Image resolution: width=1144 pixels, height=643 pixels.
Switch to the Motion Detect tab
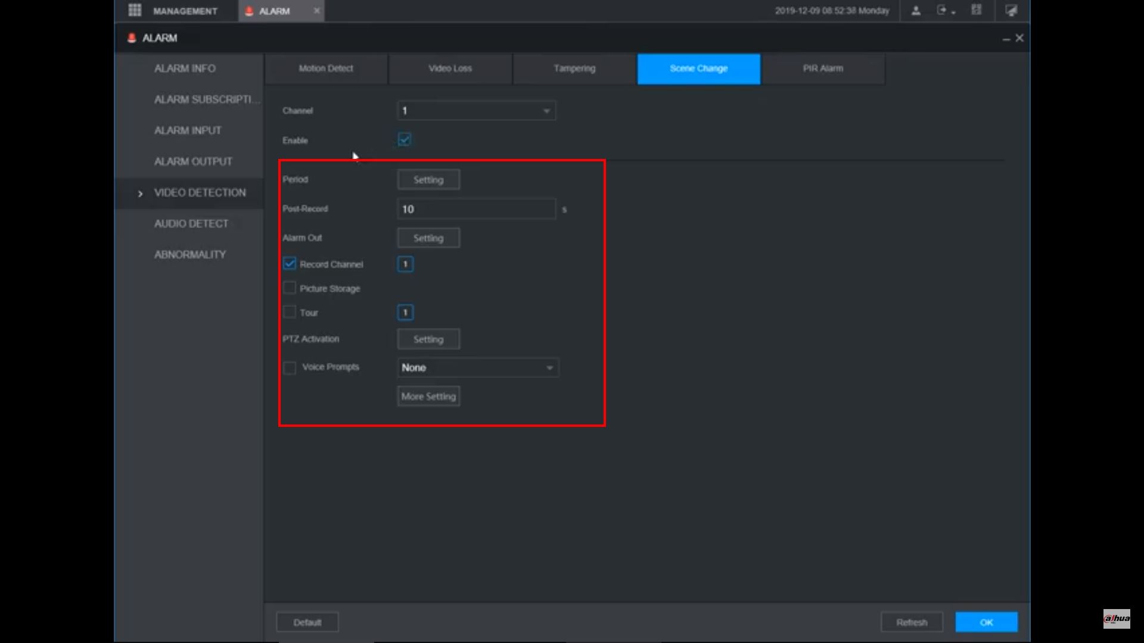point(326,68)
